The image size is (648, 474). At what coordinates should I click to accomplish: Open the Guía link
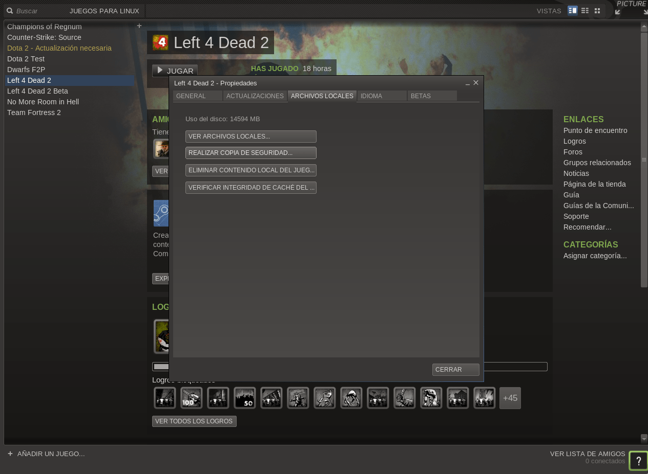[x=572, y=195]
